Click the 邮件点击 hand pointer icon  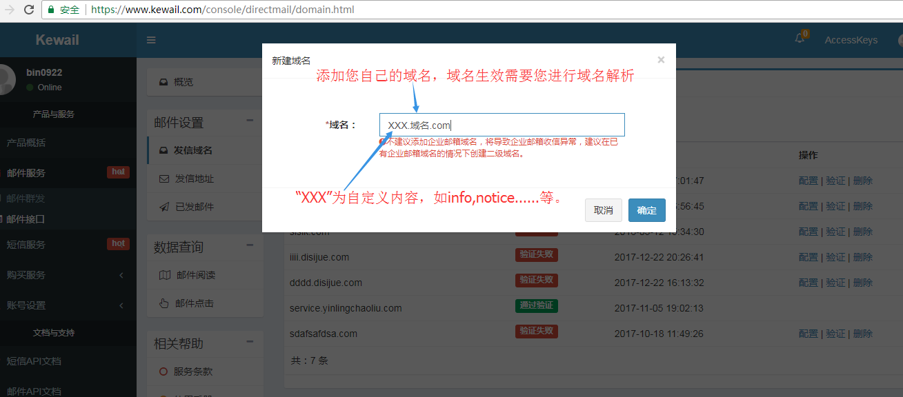point(163,303)
